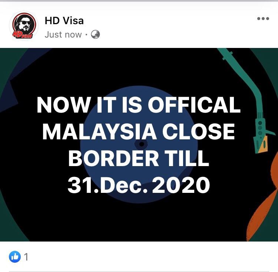278x272 pixels.
Task: Open the 'Just now' timestamp link
Action: click(63, 35)
